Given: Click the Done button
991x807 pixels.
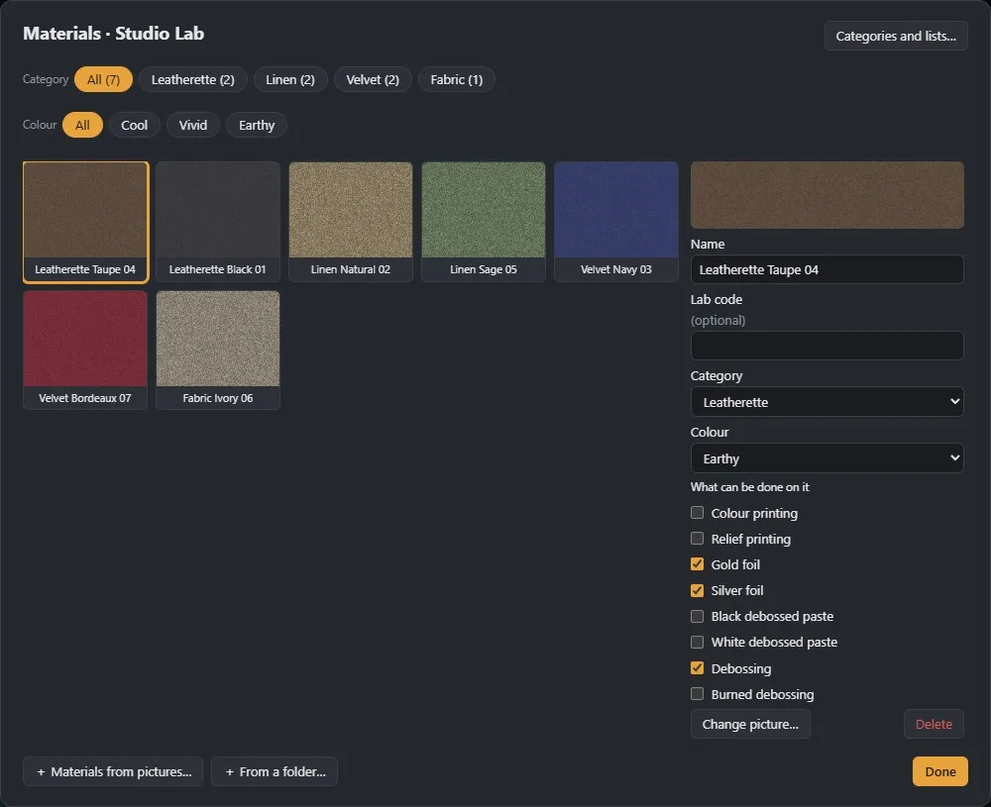Looking at the screenshot, I should 939,771.
